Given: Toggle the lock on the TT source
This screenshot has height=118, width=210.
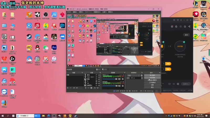Looking at the screenshot, I should [x=99, y=81].
